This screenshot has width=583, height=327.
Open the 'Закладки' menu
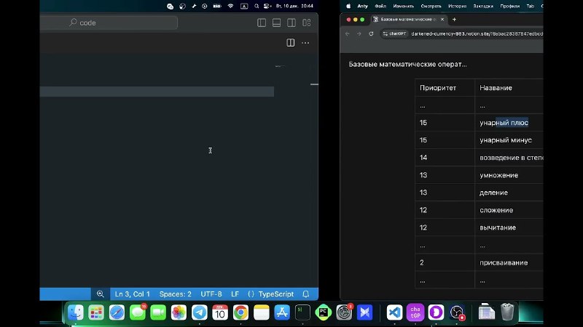(483, 6)
